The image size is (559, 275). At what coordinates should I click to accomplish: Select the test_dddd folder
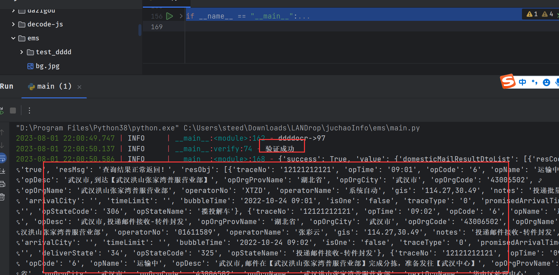(x=54, y=52)
